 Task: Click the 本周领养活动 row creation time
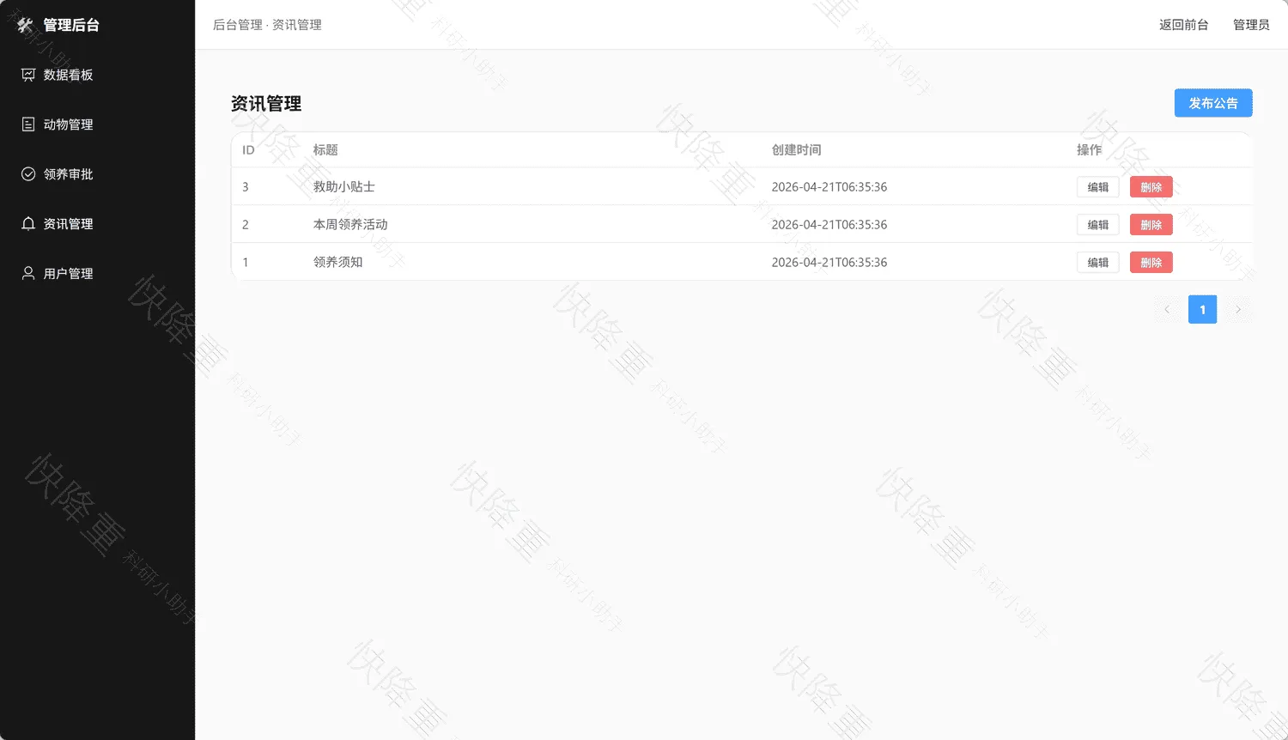tap(829, 225)
